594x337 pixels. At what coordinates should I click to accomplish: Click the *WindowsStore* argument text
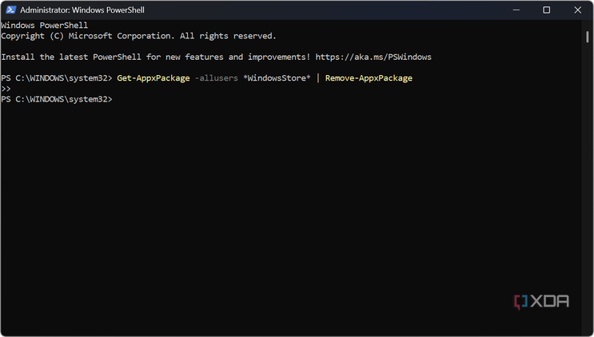coord(277,78)
